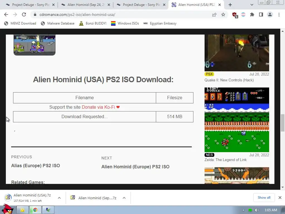Viewport: 285px width, 214px height.
Task: Open uBlock Origin extension icon
Action: click(235, 15)
